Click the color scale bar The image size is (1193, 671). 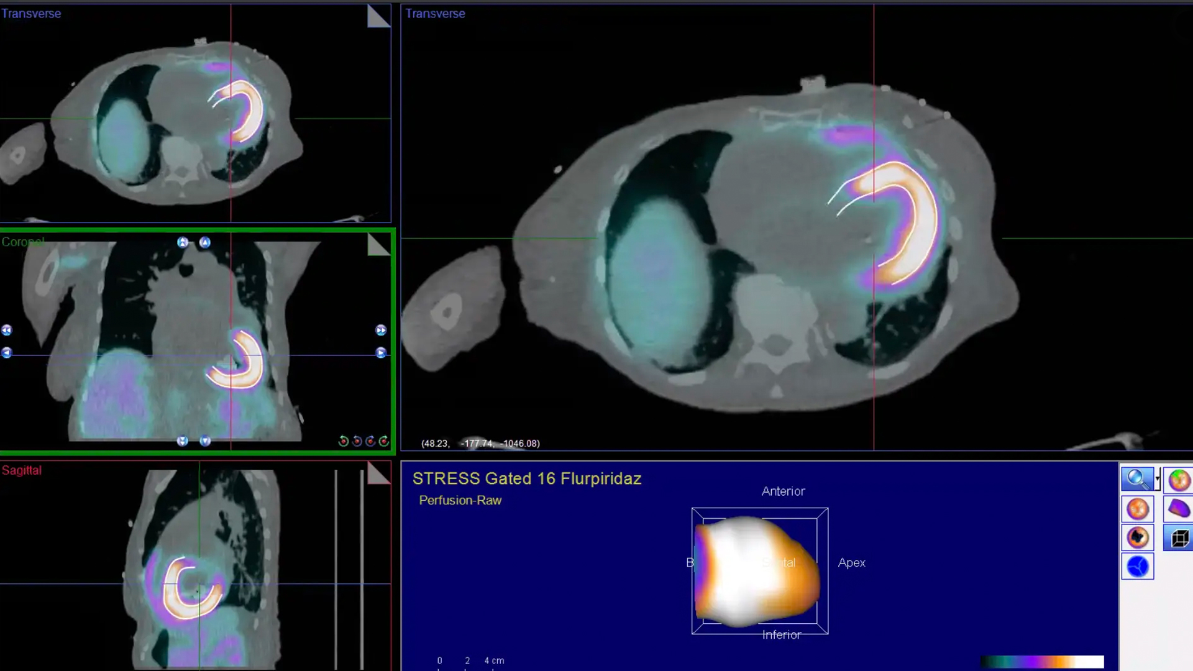(1042, 662)
